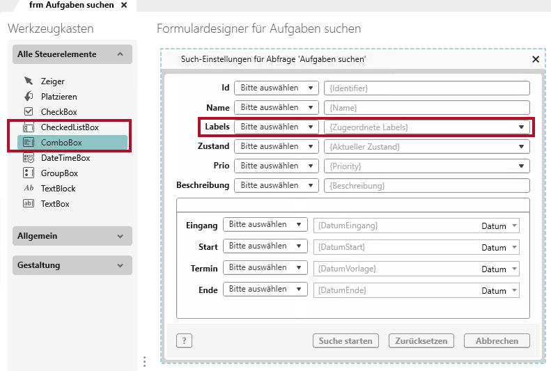Click the question mark help button
Image resolution: width=551 pixels, height=371 pixels.
(x=184, y=340)
